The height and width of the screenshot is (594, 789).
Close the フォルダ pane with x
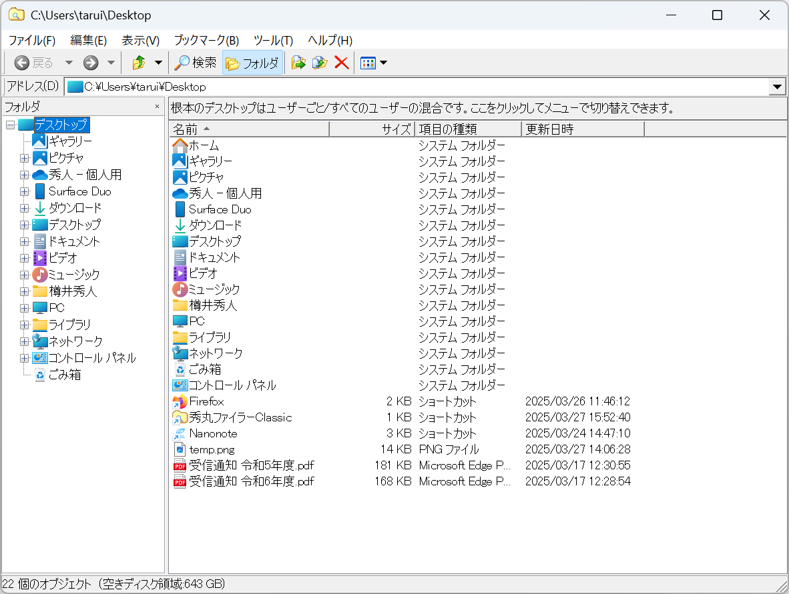pyautogui.click(x=157, y=107)
